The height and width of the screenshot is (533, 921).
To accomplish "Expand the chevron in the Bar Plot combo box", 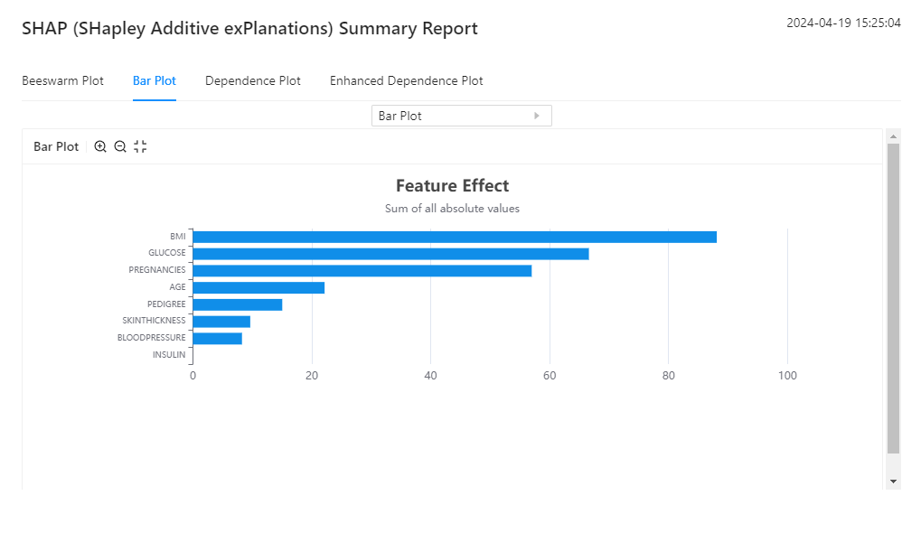I will click(x=537, y=115).
